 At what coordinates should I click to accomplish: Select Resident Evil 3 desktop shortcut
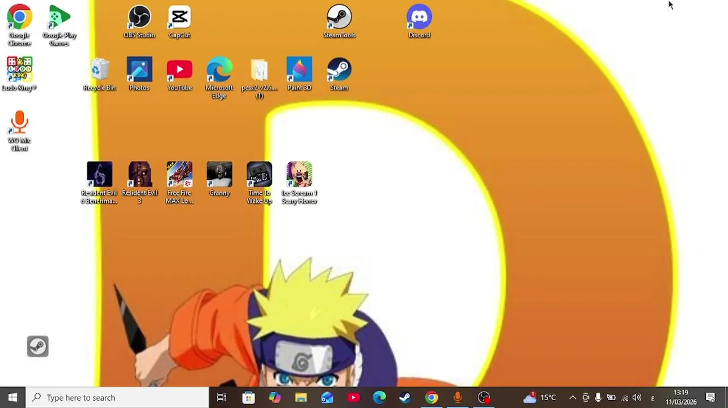click(139, 183)
